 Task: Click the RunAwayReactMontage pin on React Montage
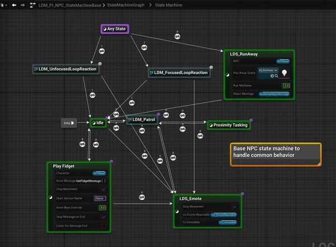(274, 94)
